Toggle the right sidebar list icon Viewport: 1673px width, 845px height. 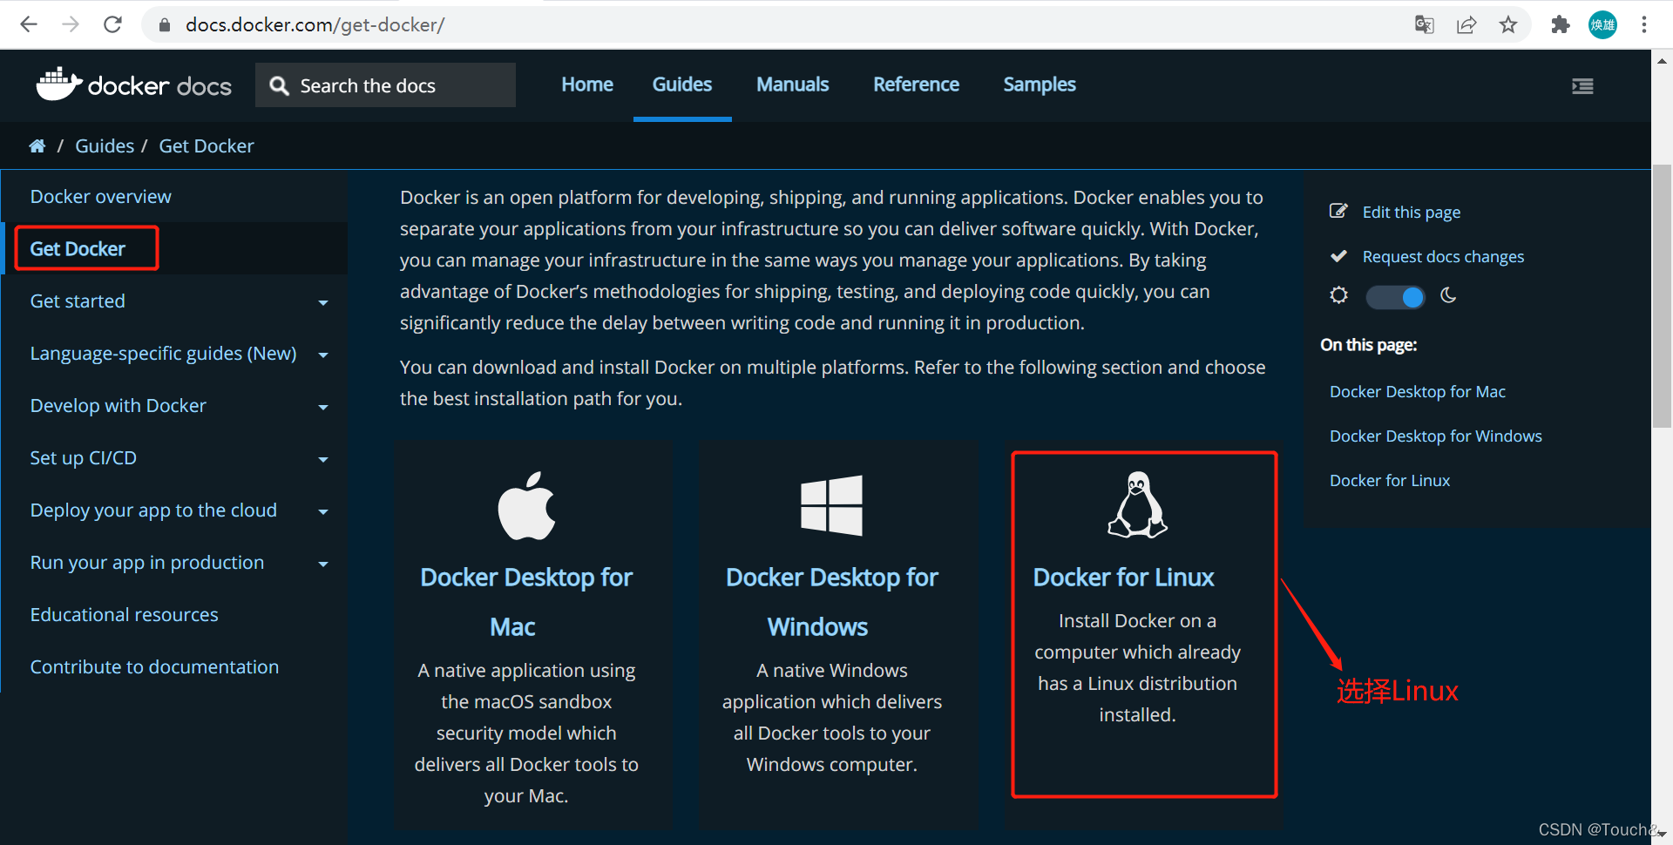point(1582,85)
